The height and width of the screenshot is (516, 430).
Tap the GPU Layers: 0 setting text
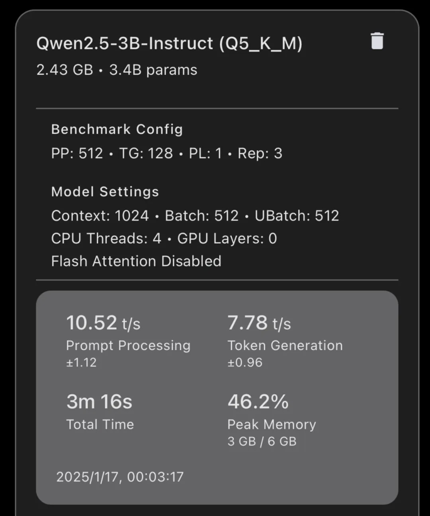click(x=227, y=238)
